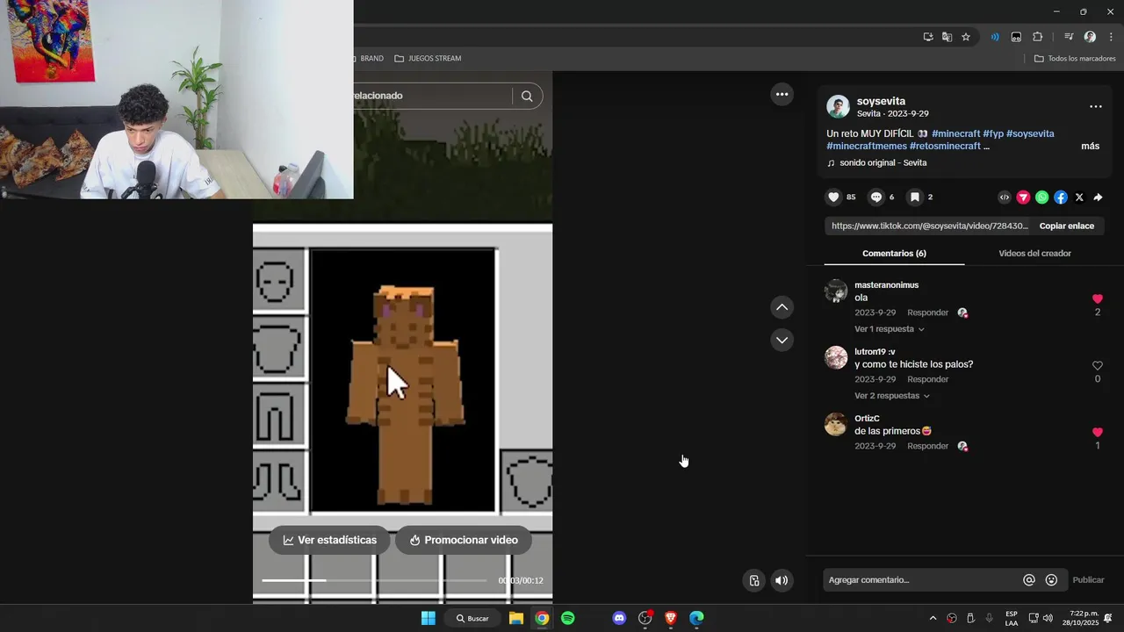This screenshot has width=1124, height=632.
Task: Insert a mention with the @ icon
Action: pos(1029,579)
